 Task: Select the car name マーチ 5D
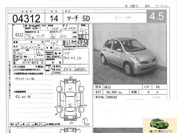coord(78,19)
